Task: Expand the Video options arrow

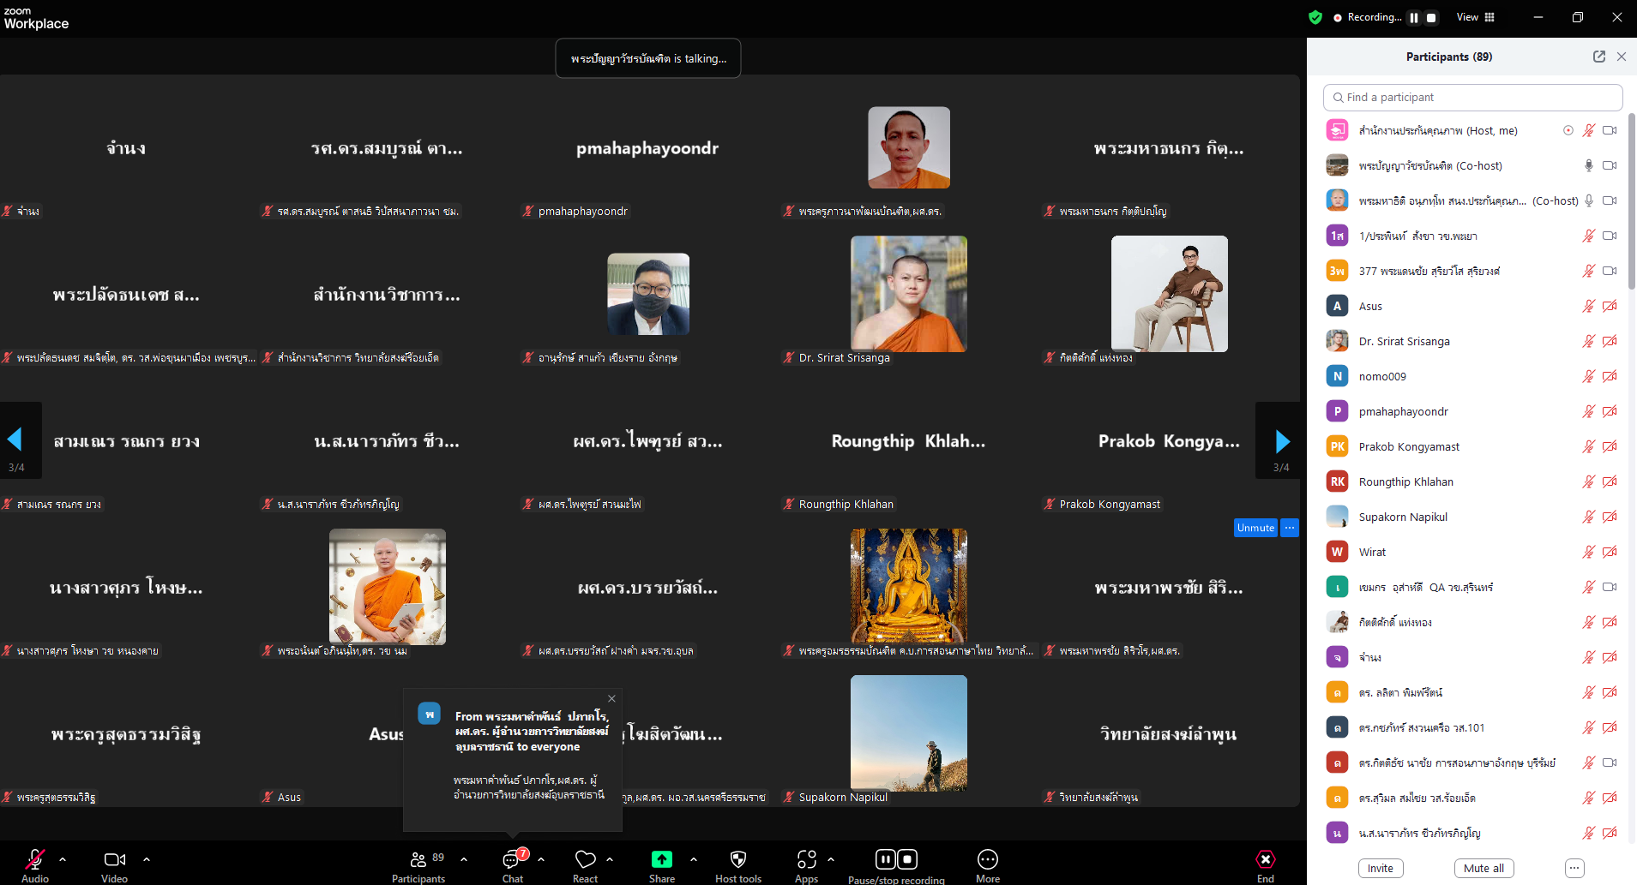Action: pos(147,858)
